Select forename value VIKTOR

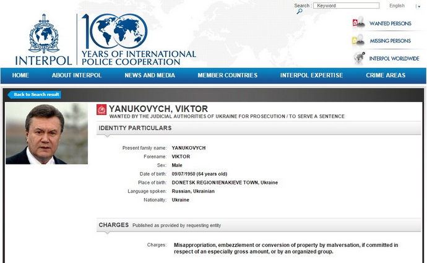point(181,157)
